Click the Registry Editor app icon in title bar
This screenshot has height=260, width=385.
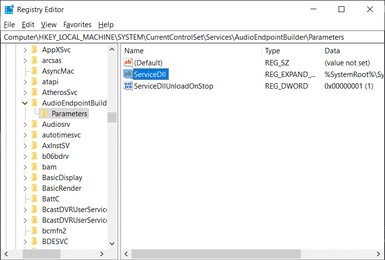(9, 10)
